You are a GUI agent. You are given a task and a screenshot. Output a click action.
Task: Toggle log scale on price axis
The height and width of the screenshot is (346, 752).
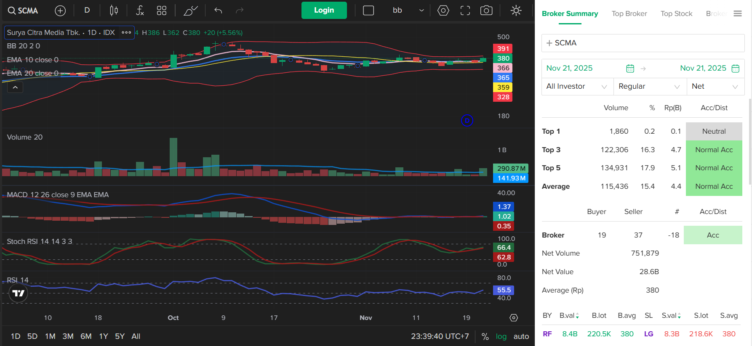click(501, 336)
